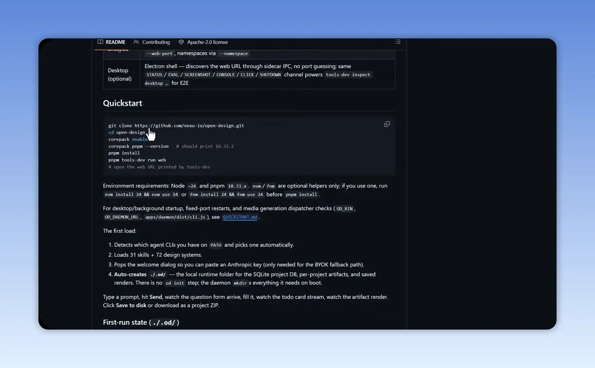Click the "SHUTDOWN" channel code
Screen dimensions: 595x368
click(x=270, y=75)
